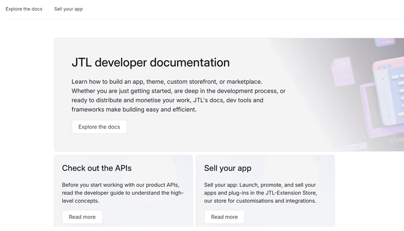Open 'Explore the docs' in top navigation
The height and width of the screenshot is (231, 404).
(24, 9)
